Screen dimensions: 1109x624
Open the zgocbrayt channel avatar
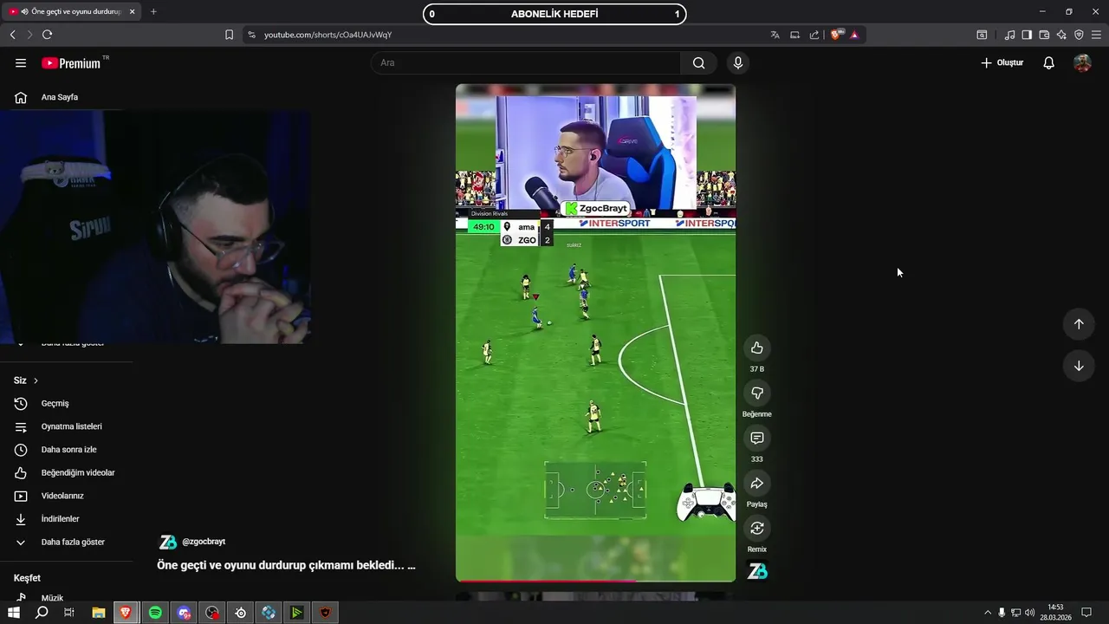tap(168, 542)
